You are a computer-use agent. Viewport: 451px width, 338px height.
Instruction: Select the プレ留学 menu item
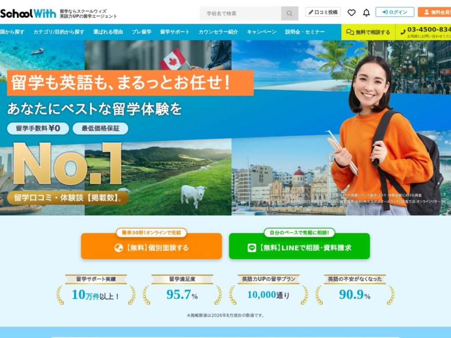(141, 32)
